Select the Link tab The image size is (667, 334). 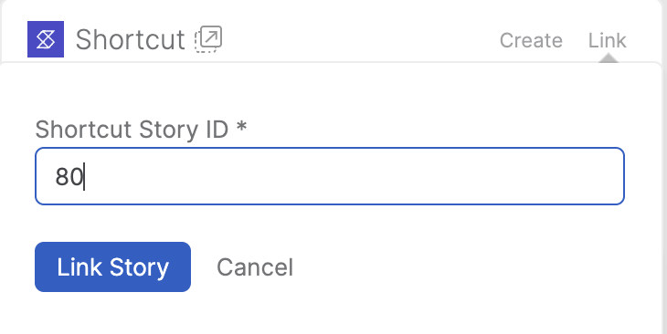point(607,40)
